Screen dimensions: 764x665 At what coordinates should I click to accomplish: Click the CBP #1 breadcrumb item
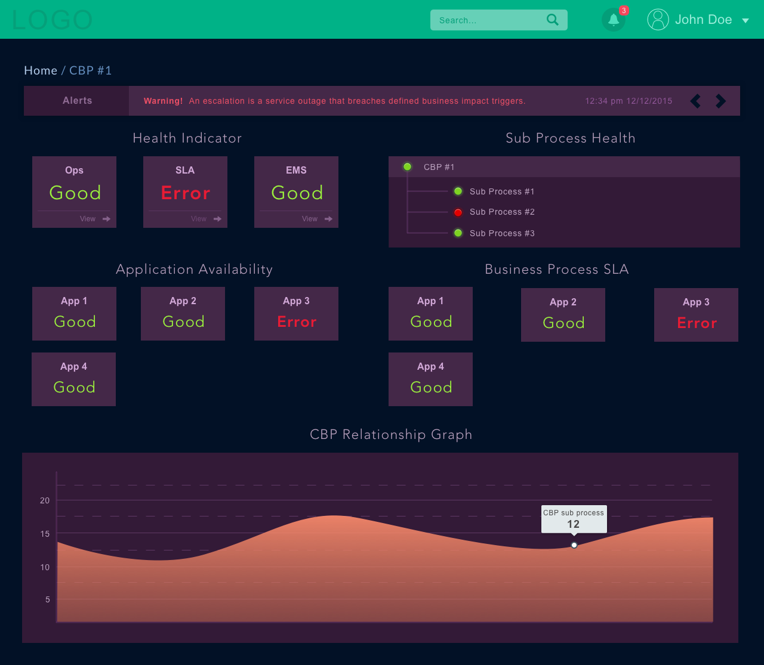pos(91,70)
